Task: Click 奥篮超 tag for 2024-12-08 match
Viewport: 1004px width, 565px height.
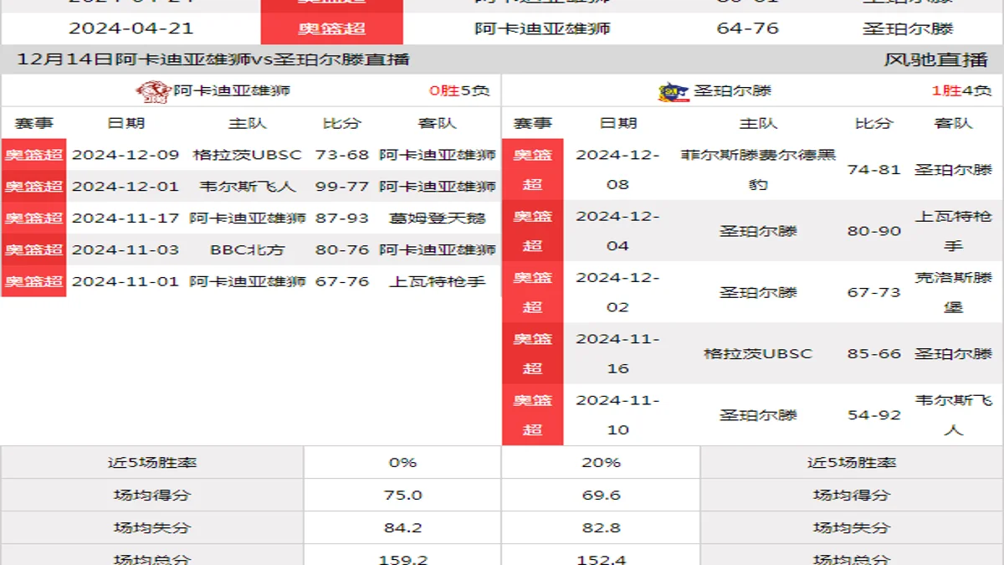Action: (533, 169)
